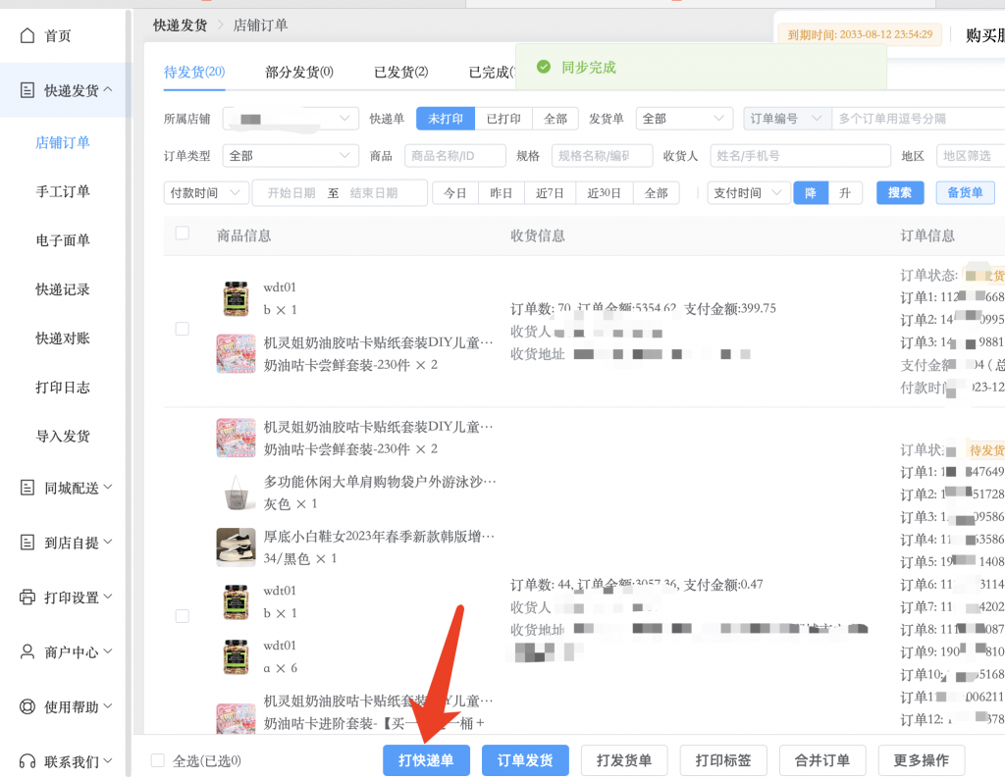Click the 联系我们 headset icon
Image resolution: width=1005 pixels, height=779 pixels.
tap(27, 761)
